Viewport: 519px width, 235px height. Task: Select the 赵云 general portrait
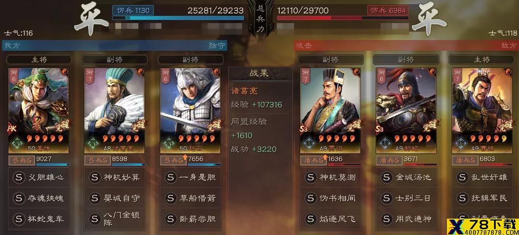[190, 110]
